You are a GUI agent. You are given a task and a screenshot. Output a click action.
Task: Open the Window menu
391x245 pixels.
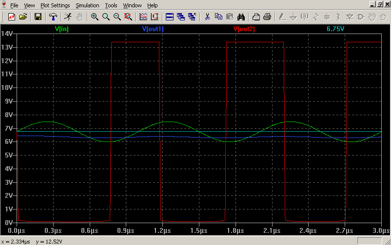(x=132, y=5)
